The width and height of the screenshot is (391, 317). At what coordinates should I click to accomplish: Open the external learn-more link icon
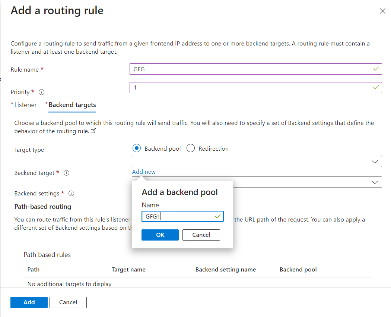[93, 131]
